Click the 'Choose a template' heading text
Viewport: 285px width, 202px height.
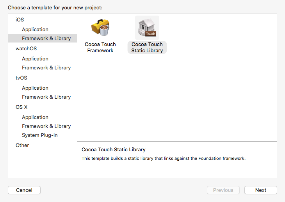[55, 8]
